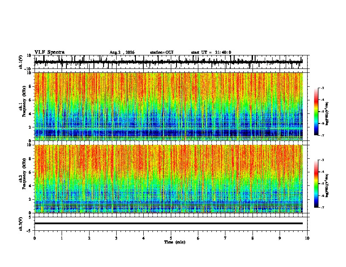Select the ch.1 "Frequency (kHz)" axis label

point(24,101)
